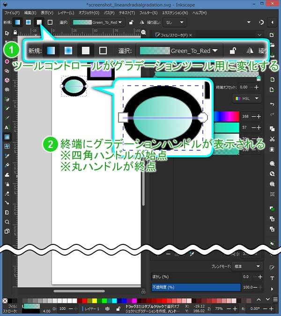Click the Copy icon in command bar
The width and height of the screenshot is (281, 316).
[272, 129]
